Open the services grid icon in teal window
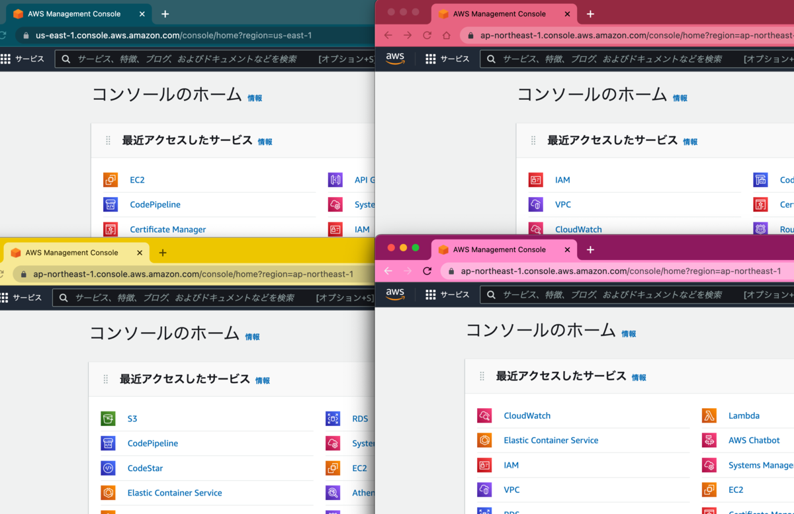 click(5, 59)
